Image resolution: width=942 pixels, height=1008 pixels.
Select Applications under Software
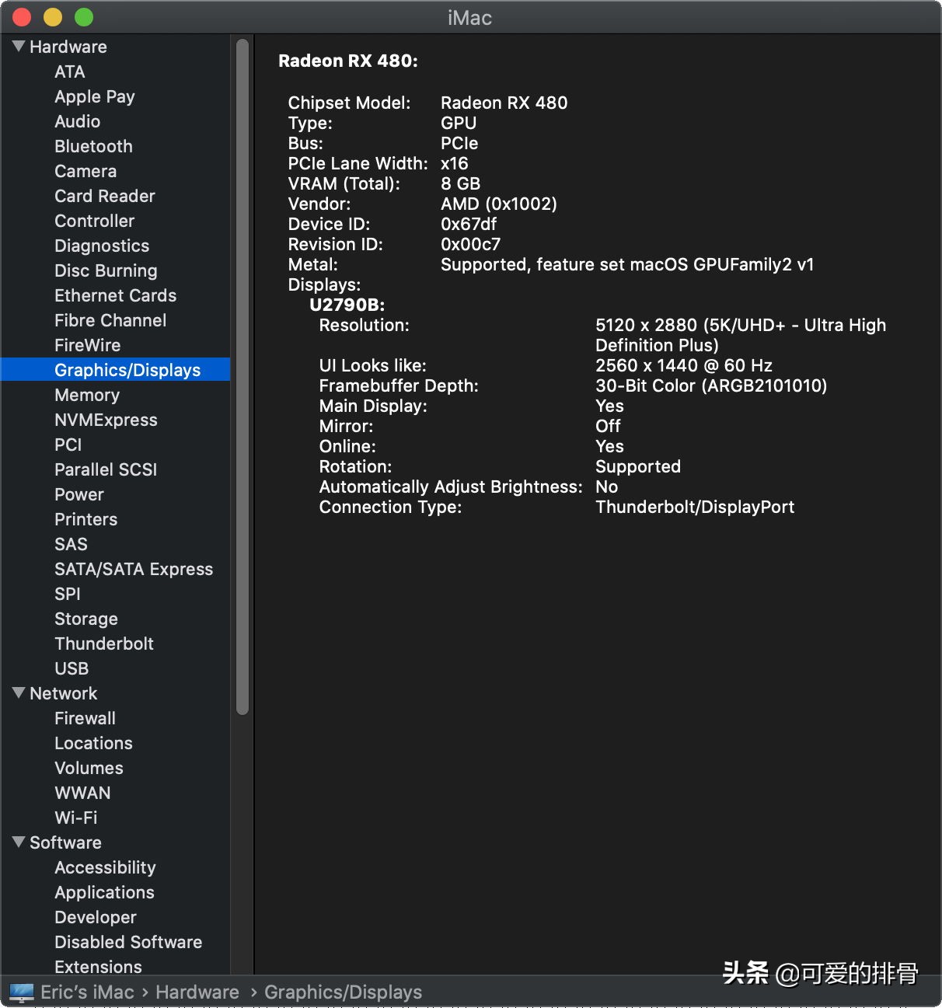click(104, 892)
